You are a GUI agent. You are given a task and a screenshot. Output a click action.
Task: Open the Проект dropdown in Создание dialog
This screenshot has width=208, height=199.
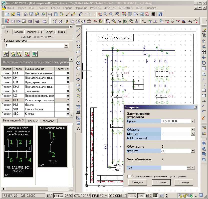tap(193, 121)
